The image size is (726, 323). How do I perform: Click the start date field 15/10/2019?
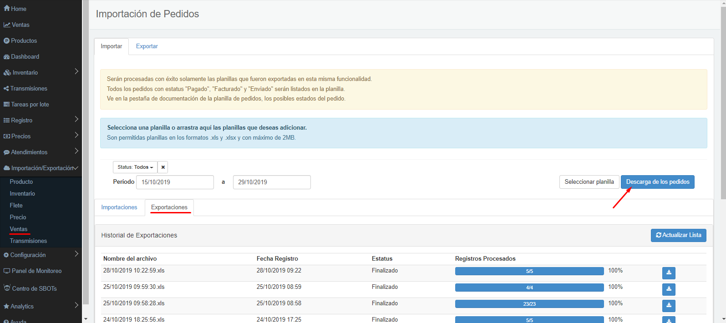(x=175, y=182)
